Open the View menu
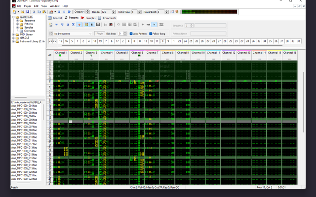This screenshot has height=197, width=316. 44,6
